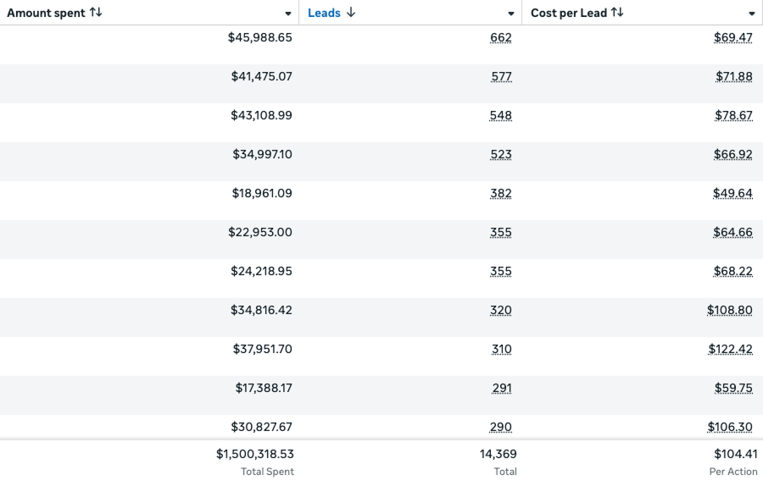
Task: Click the $108.80 cost per lead value
Action: pos(730,310)
